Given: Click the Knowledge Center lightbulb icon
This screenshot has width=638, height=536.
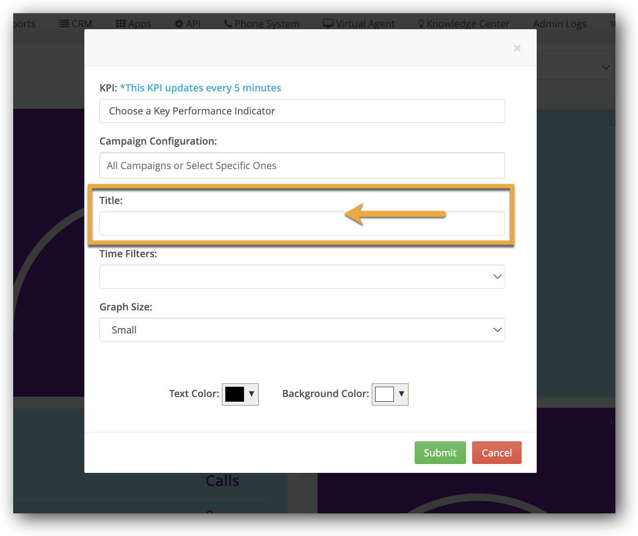Looking at the screenshot, I should 421,24.
